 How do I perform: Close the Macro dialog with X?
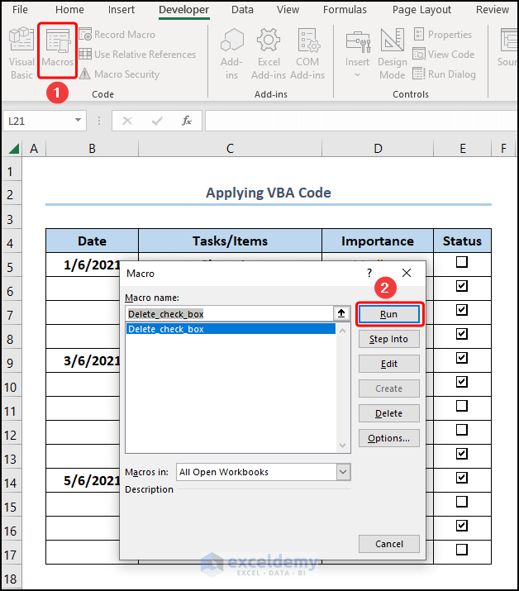tap(407, 273)
